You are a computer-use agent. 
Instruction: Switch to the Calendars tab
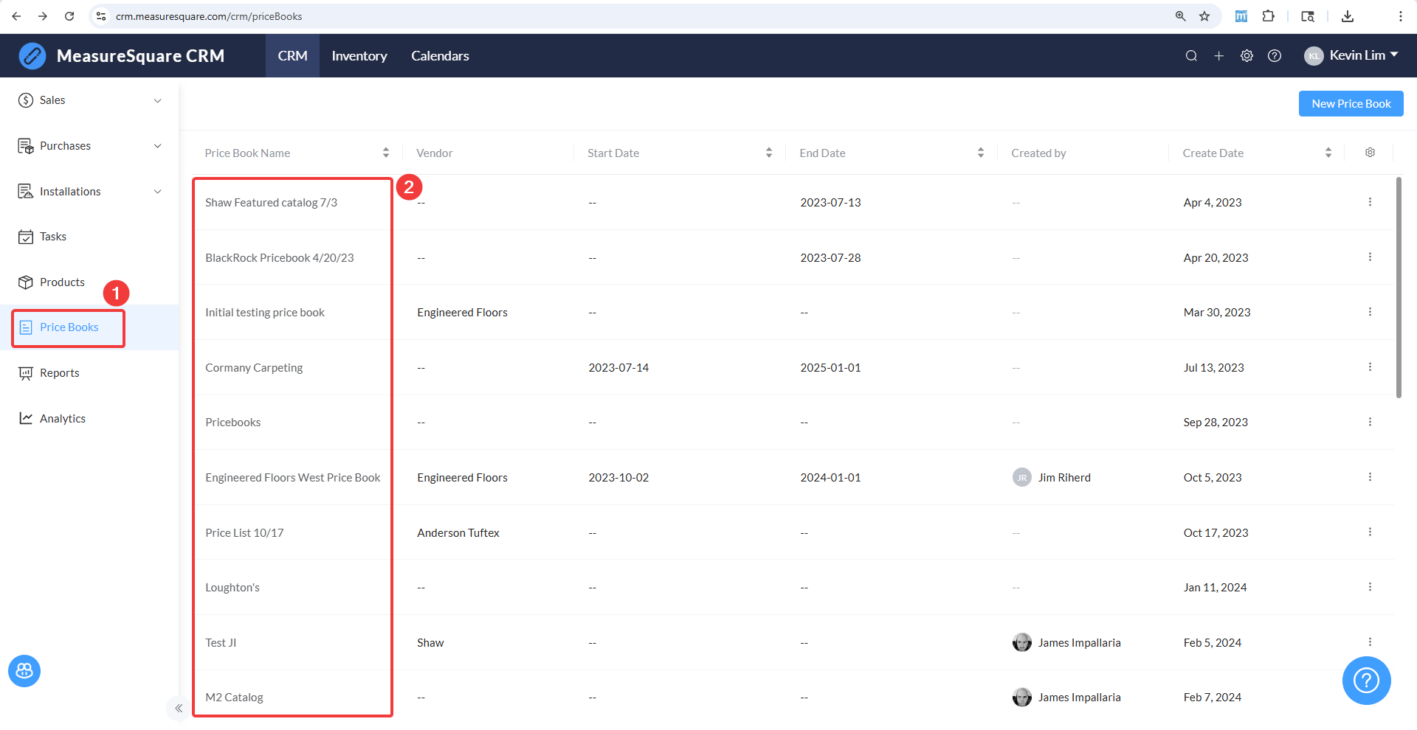(x=440, y=56)
